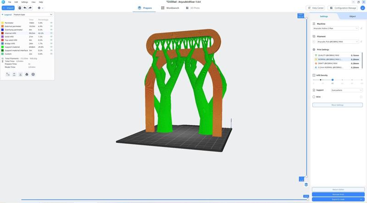The image size is (367, 203).
Task: Toggle the Infill Density checkbox
Action: pos(314,75)
